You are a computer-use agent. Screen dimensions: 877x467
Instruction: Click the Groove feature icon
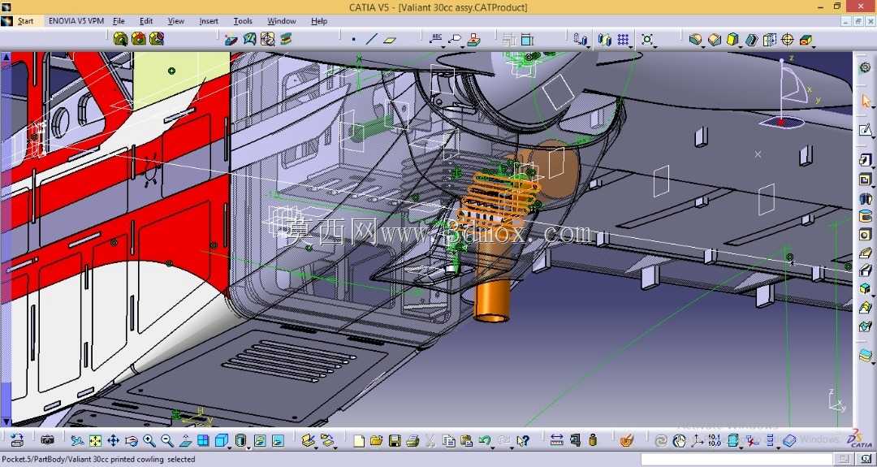pos(865,216)
